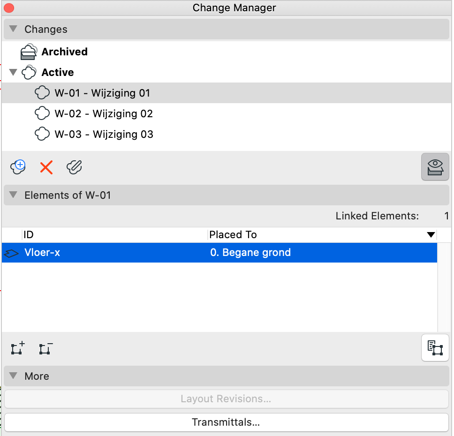454x436 pixels.
Task: Click the select elements in model icon
Action: click(435, 348)
